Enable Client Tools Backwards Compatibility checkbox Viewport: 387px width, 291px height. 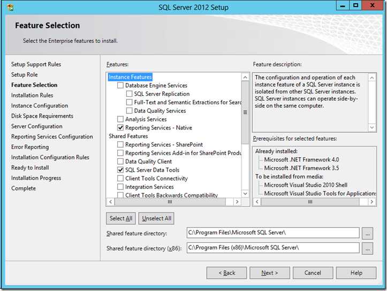point(120,195)
